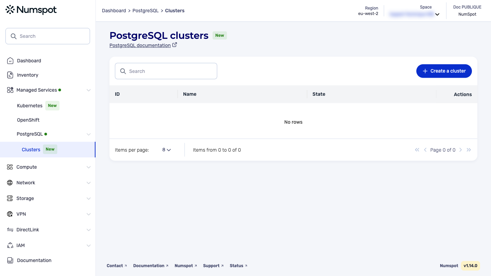The height and width of the screenshot is (276, 491).
Task: Expand Managed Services chevron
Action: click(89, 90)
